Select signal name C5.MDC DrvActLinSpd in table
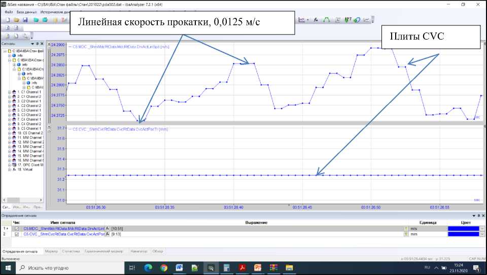The width and height of the screenshot is (487, 275). tap(64, 229)
